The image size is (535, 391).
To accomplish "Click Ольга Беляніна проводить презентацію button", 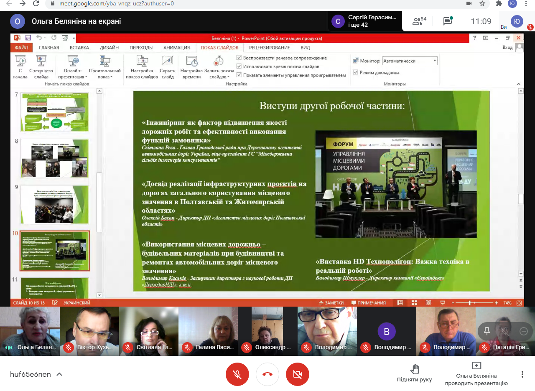I will click(476, 373).
